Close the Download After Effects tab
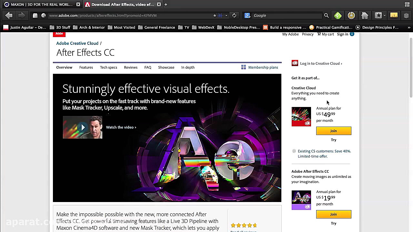The width and height of the screenshot is (413, 232). [159, 5]
